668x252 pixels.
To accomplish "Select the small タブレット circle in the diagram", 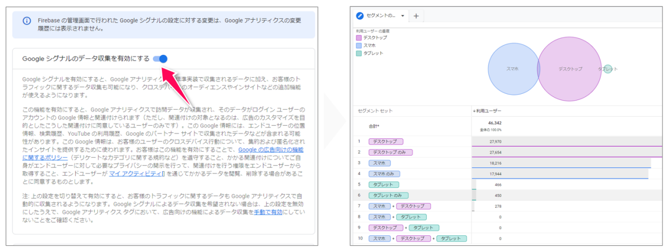I will pyautogui.click(x=608, y=69).
